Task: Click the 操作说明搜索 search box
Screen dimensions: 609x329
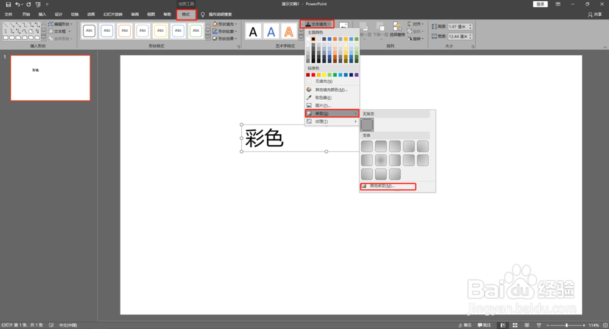Action: point(220,15)
